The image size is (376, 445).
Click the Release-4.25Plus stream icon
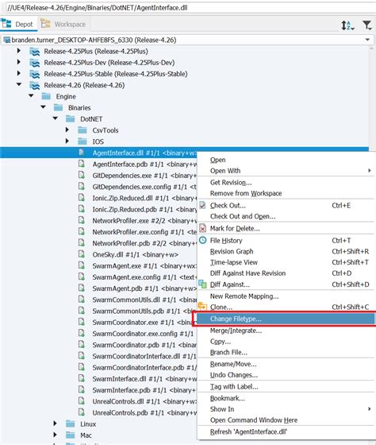35,52
